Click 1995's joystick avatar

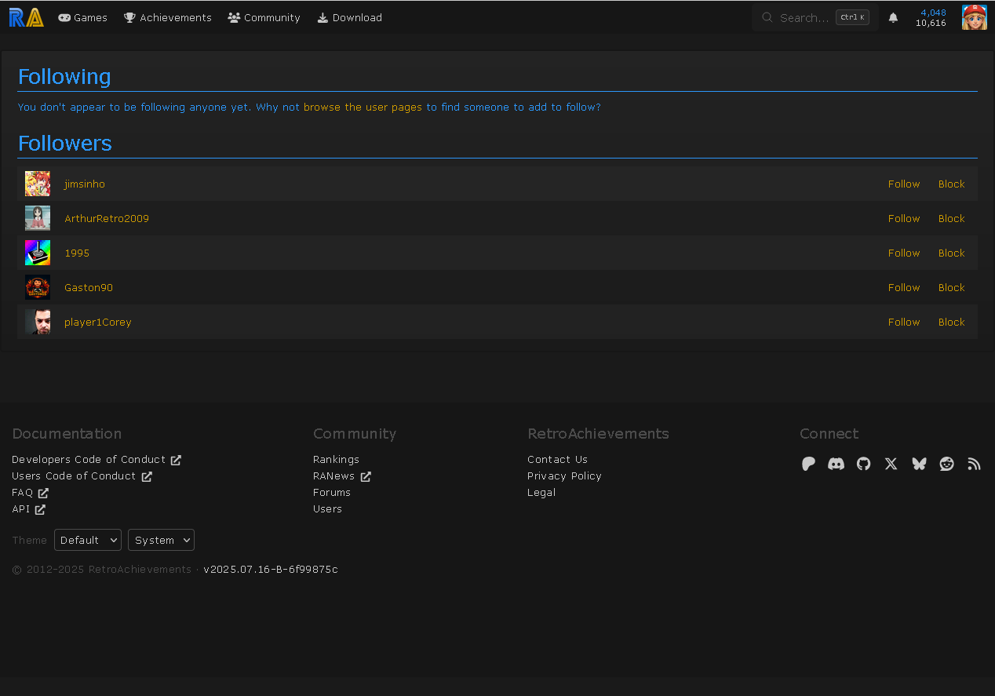38,253
